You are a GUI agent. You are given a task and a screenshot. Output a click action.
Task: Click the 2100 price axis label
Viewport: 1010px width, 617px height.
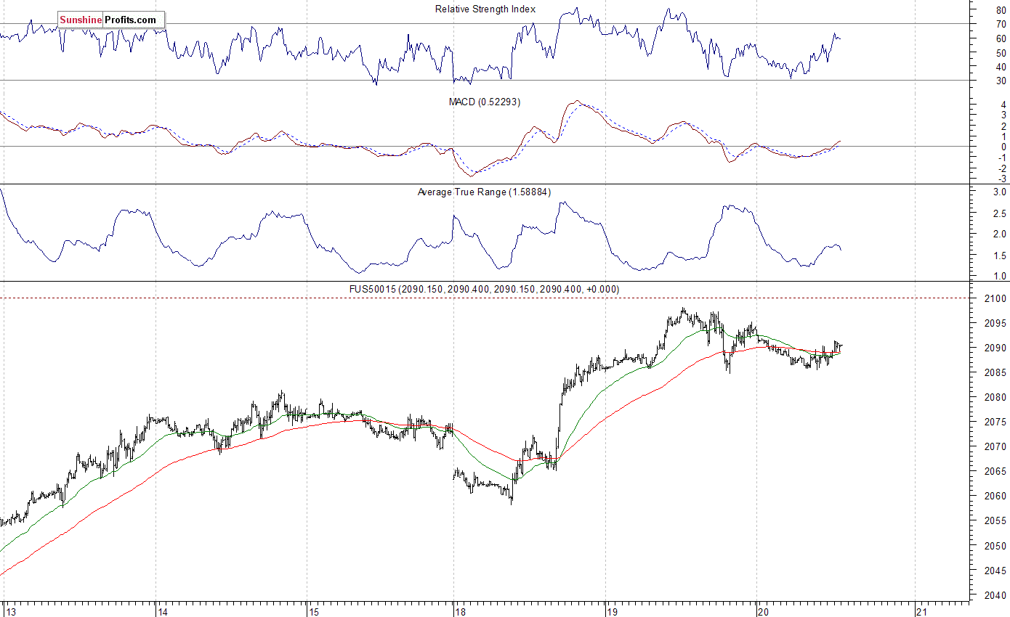[x=995, y=299]
